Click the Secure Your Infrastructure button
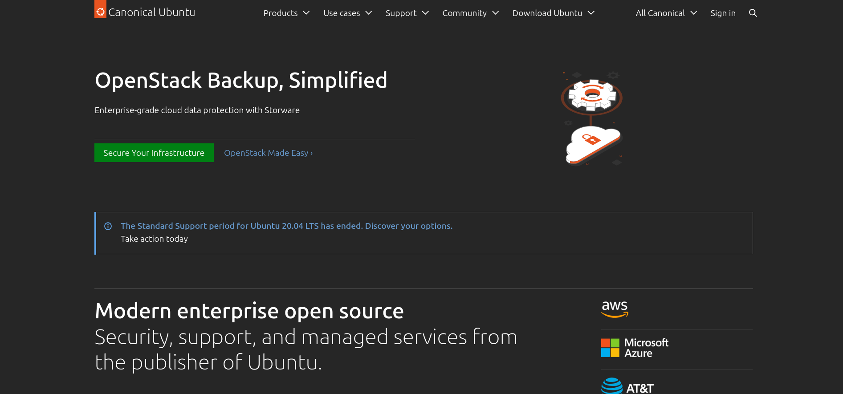Viewport: 843px width, 394px height. (x=154, y=153)
